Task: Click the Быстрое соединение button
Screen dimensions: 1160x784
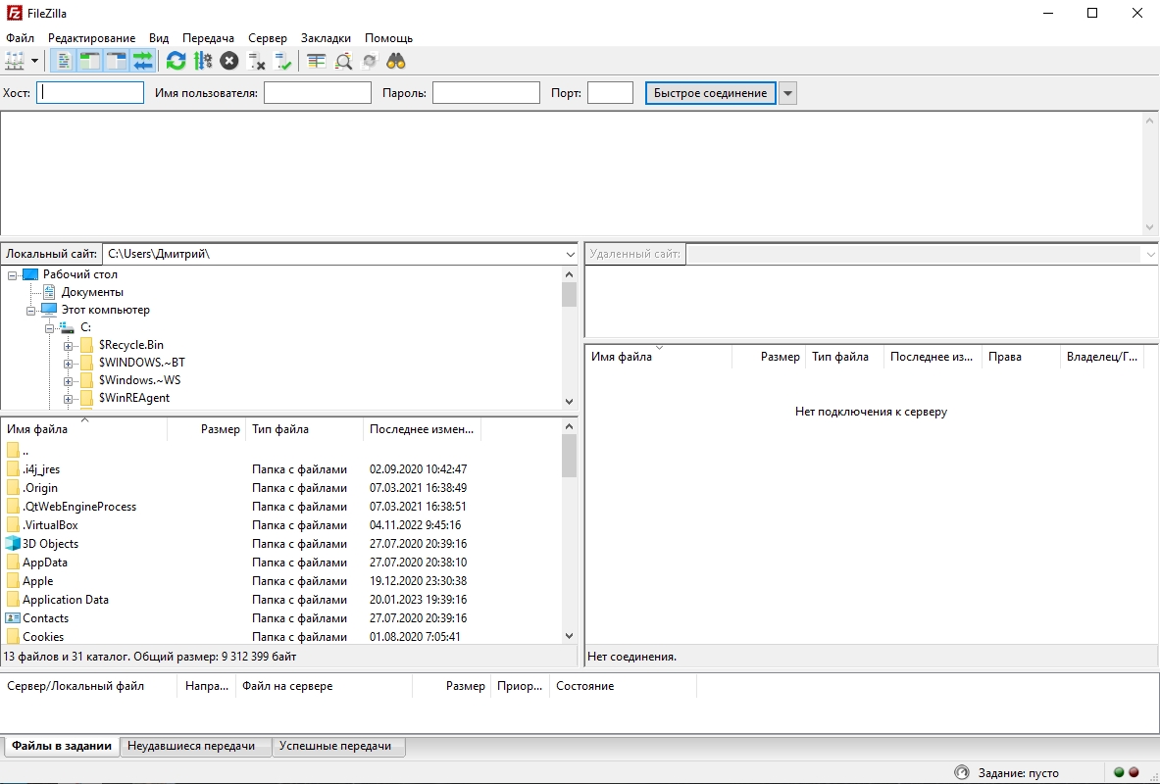Action: click(x=710, y=93)
